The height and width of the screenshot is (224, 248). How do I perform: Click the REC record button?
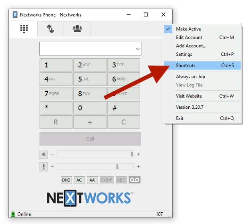tap(121, 180)
